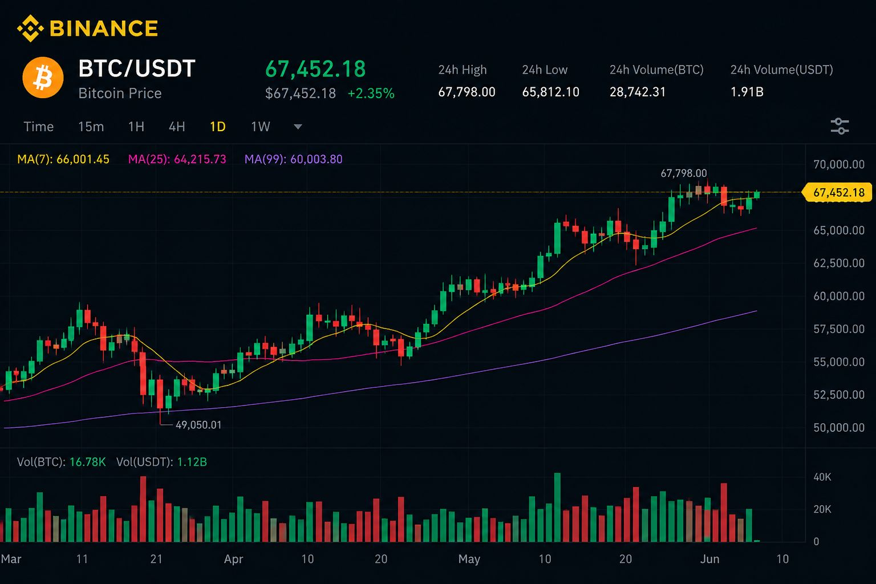
Task: Click the 60,000.00 price axis label
Action: (x=839, y=296)
